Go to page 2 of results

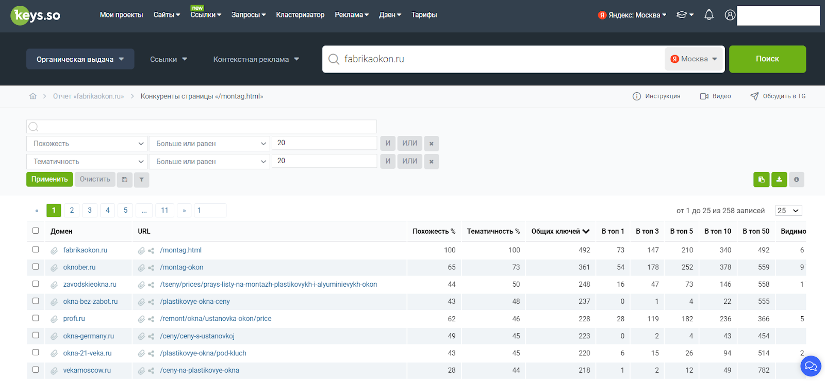[x=72, y=210]
